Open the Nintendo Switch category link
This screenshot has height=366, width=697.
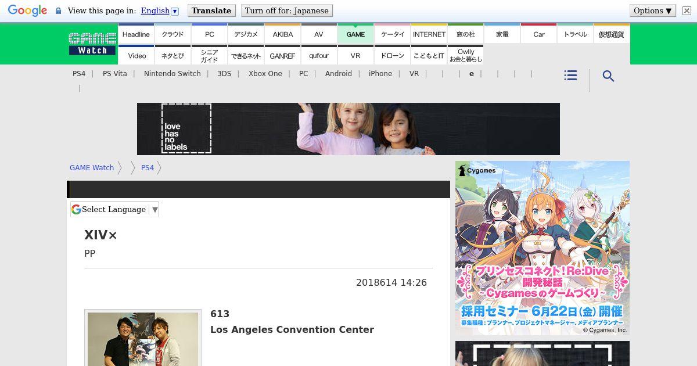point(172,74)
